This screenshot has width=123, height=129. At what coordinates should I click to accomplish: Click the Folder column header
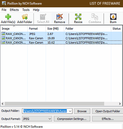pyautogui.click(x=87, y=29)
